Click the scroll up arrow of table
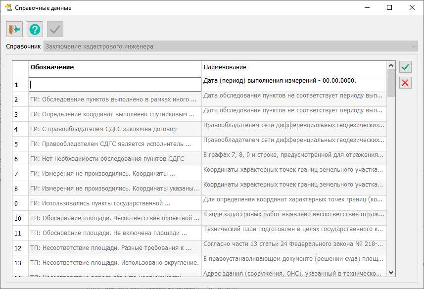Image resolution: width=424 pixels, height=289 pixels. pyautogui.click(x=391, y=65)
